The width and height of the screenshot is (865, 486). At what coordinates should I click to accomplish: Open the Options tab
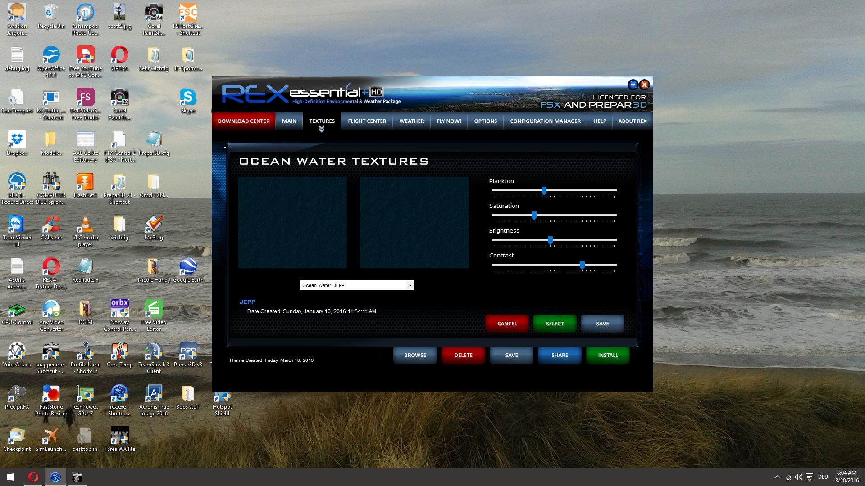(486, 121)
